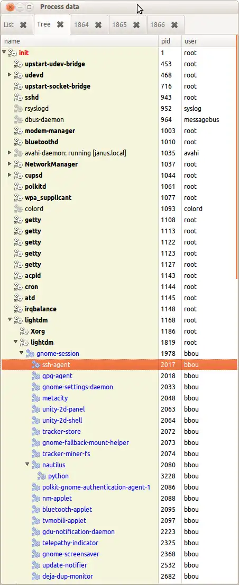Click the blue gear icon beside gpg-agent

coord(36,376)
